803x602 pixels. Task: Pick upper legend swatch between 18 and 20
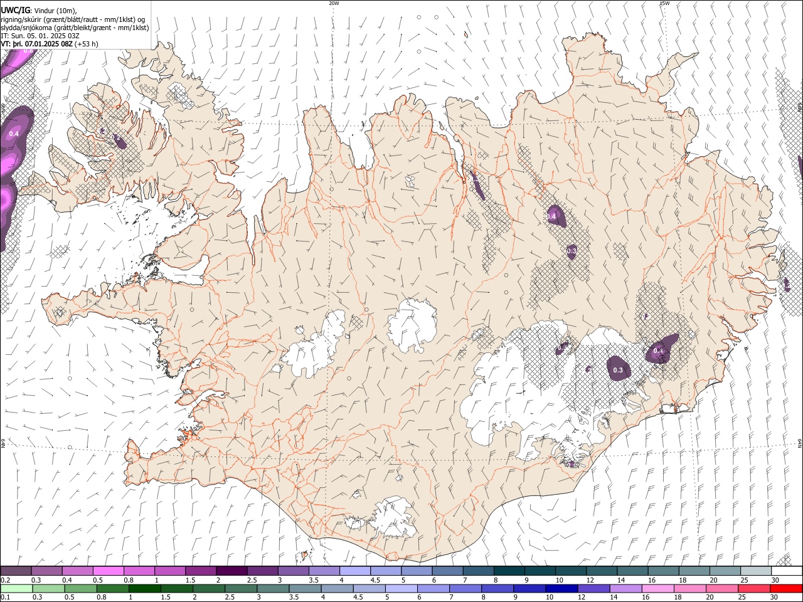pos(694,571)
